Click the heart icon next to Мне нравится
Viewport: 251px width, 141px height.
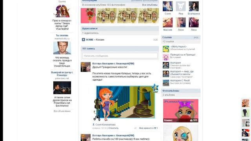[x=155, y=128]
